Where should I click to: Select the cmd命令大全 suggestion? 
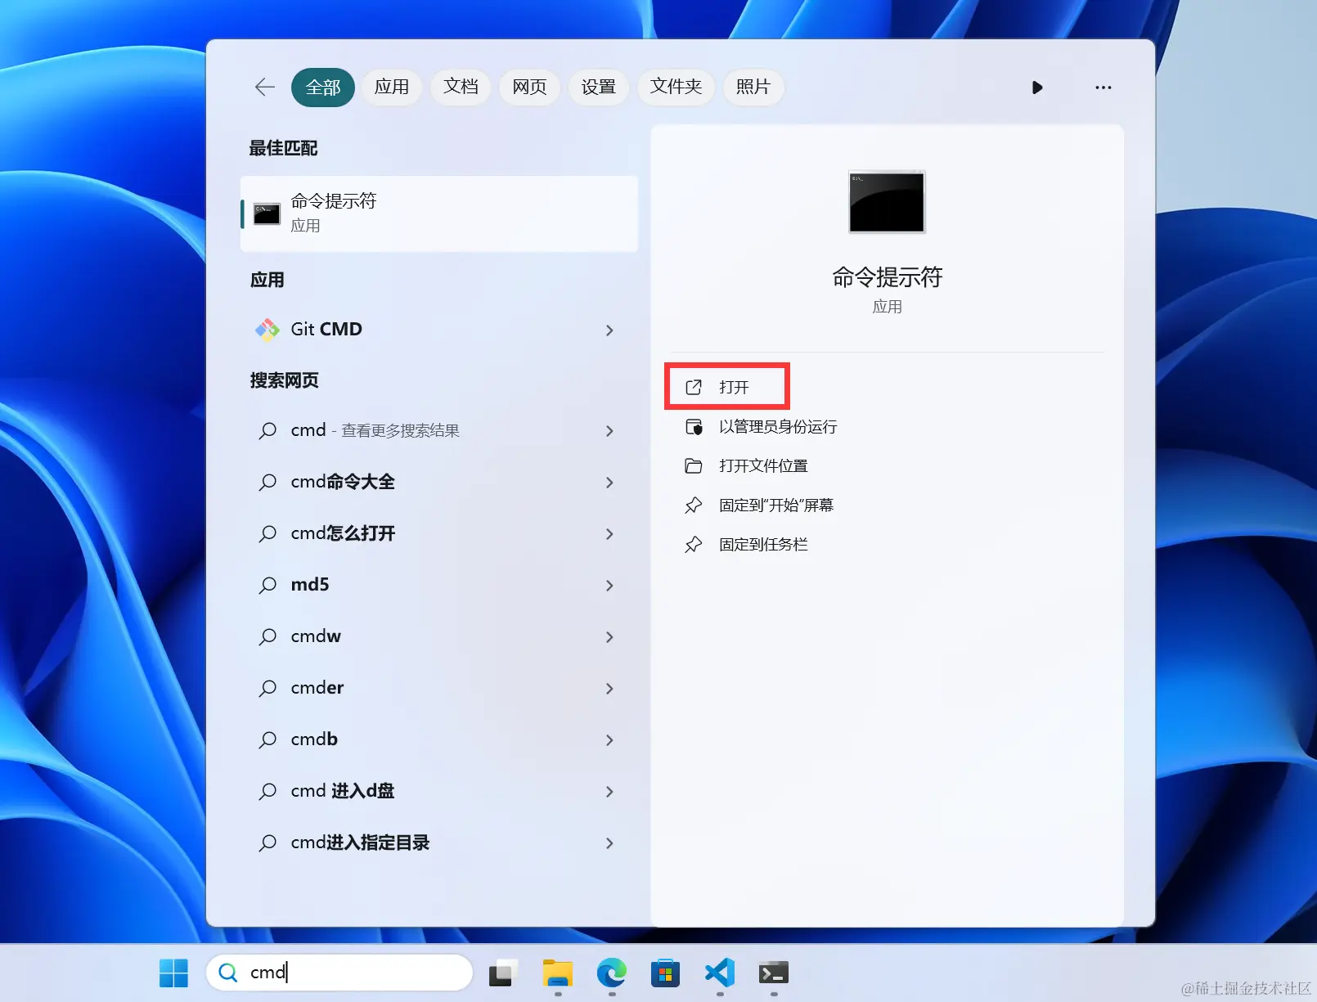coord(439,482)
